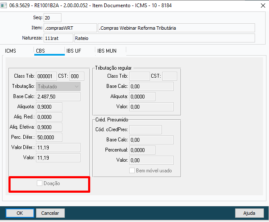This screenshot has height=222, width=269.
Task: Open the IBS UF tab
Action: [x=74, y=51]
